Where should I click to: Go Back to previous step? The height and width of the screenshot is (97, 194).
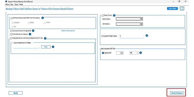(16, 93)
